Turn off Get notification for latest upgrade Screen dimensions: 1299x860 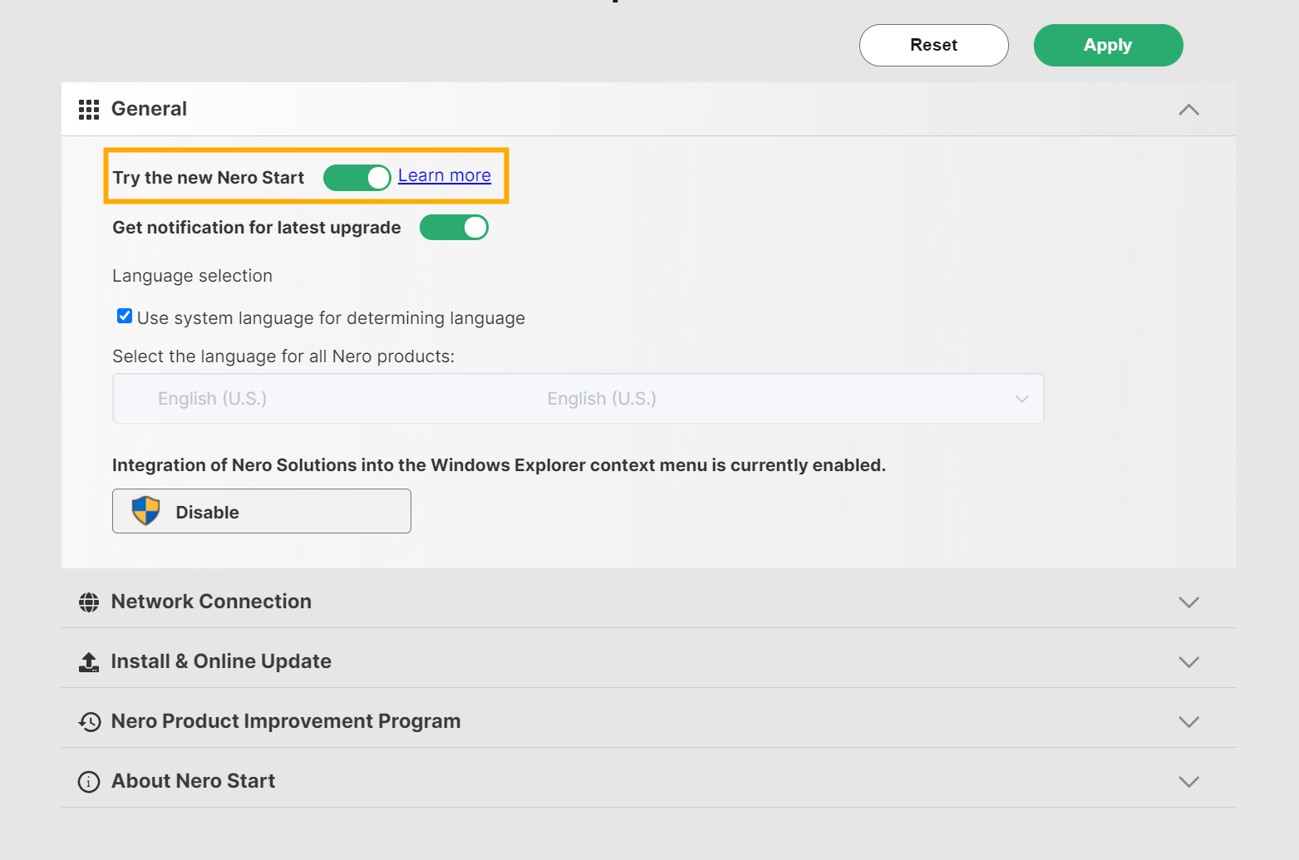pos(454,228)
